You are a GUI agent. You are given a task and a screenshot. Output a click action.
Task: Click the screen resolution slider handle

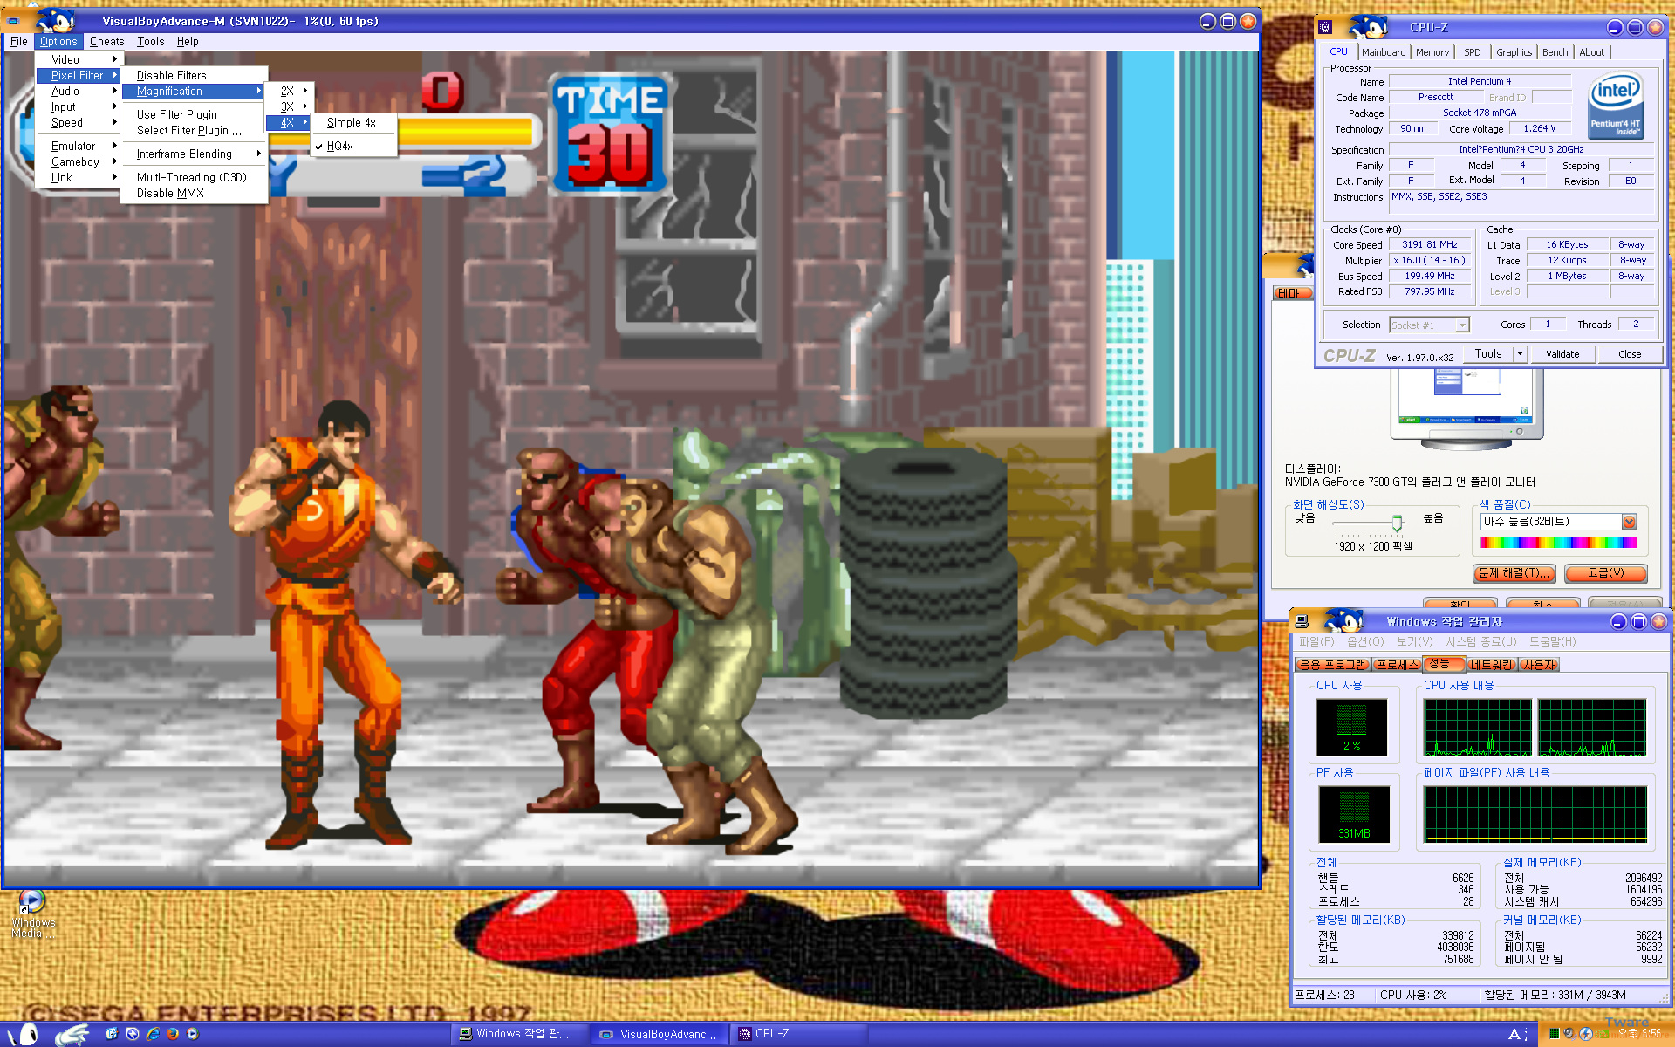point(1397,523)
